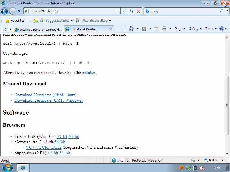Image resolution: width=230 pixels, height=172 pixels.
Task: Click Internet Protected Mode status zone
Action: pyautogui.click(x=137, y=161)
